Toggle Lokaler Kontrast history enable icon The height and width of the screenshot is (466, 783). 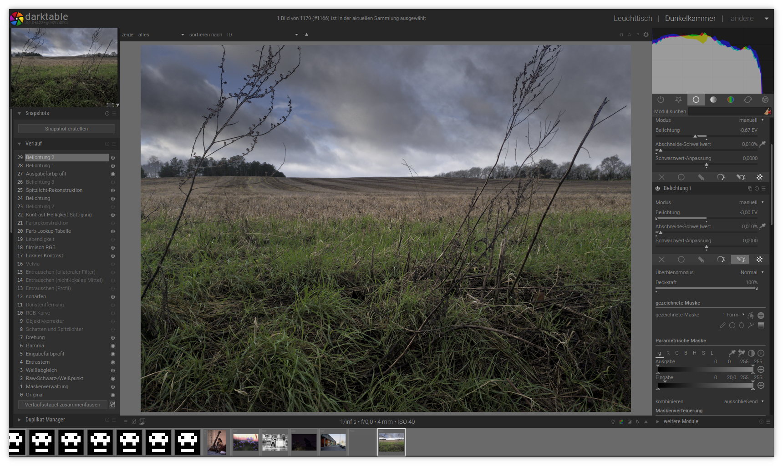pos(113,256)
